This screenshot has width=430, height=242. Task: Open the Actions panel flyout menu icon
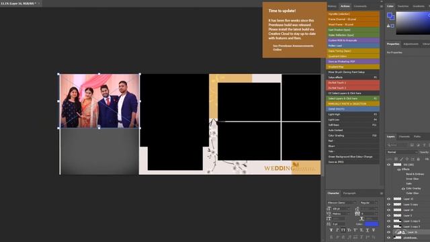pyautogui.click(x=382, y=6)
